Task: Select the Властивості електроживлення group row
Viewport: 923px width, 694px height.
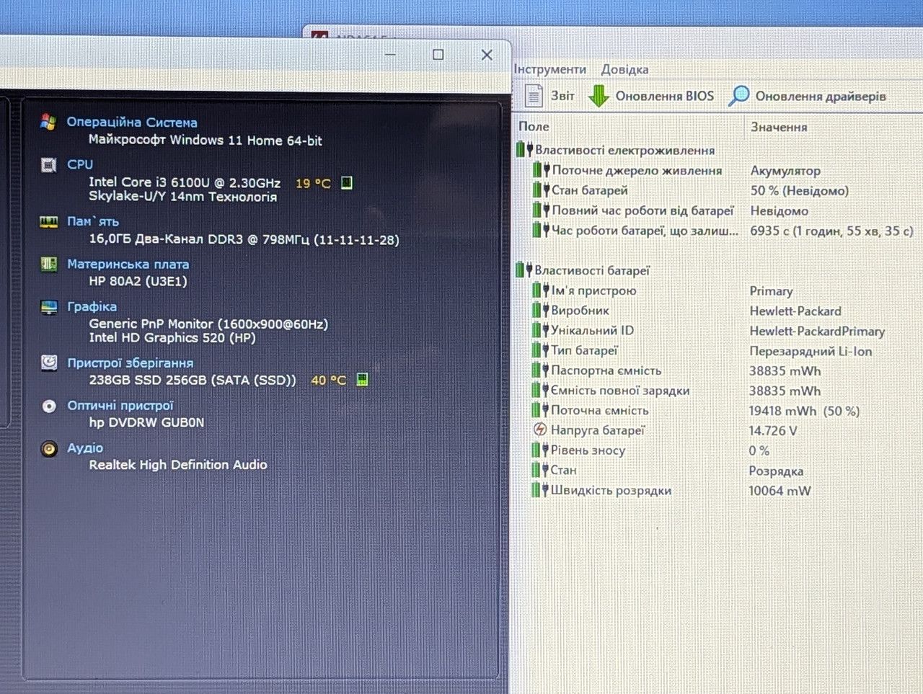Action: [x=624, y=150]
